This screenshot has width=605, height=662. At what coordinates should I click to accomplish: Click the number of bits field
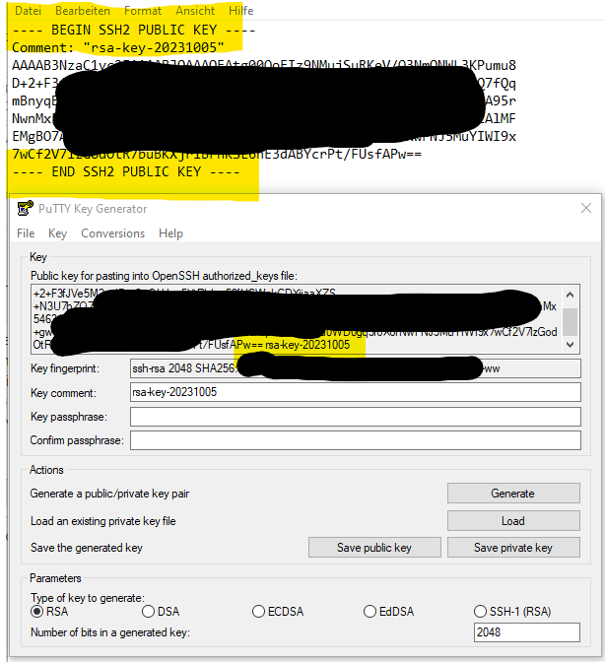click(527, 632)
